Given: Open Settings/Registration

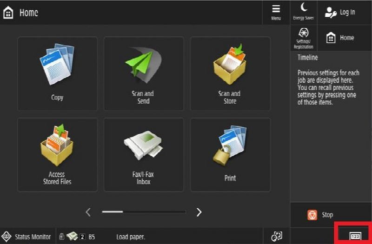Looking at the screenshot, I should point(303,38).
